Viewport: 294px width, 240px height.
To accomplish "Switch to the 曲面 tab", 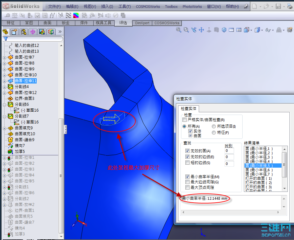I will click(x=47, y=23).
